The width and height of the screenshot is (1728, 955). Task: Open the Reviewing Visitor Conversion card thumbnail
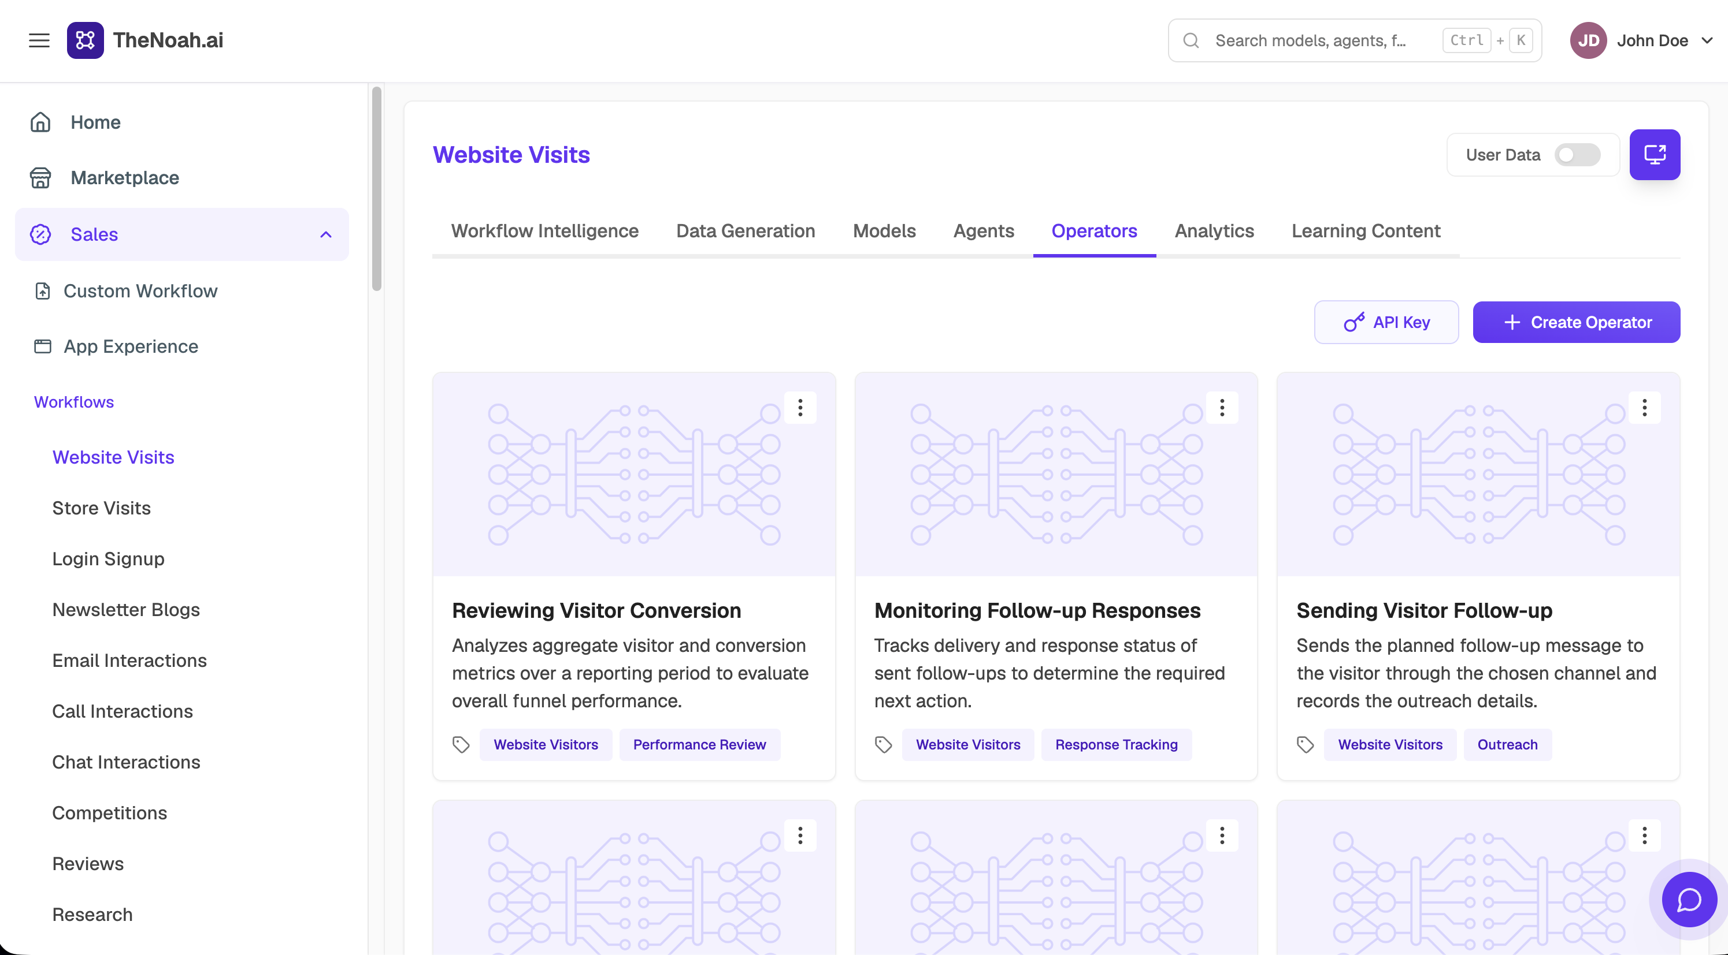[x=634, y=475]
